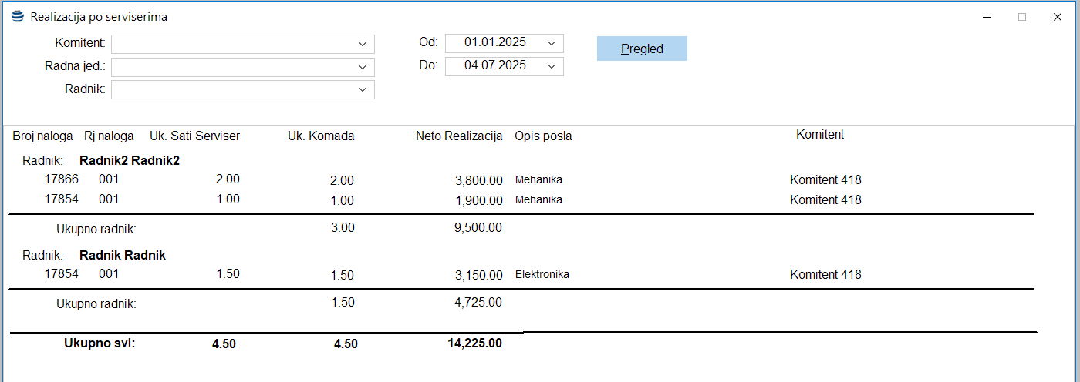
Task: Select the Do date 04.07.2025 field
Action: click(x=494, y=66)
